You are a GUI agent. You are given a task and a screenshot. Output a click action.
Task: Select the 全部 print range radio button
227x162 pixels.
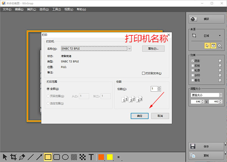tap(48, 89)
